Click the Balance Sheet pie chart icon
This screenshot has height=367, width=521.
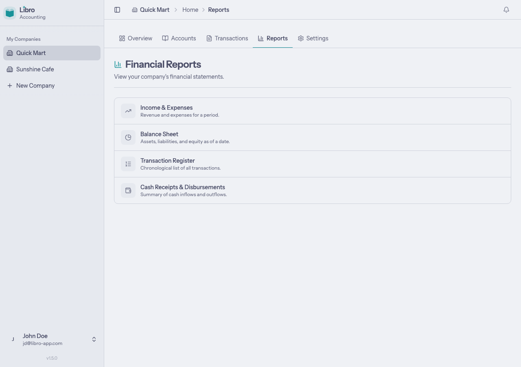point(128,137)
